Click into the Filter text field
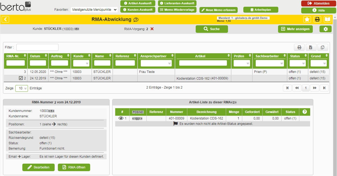 point(37,47)
